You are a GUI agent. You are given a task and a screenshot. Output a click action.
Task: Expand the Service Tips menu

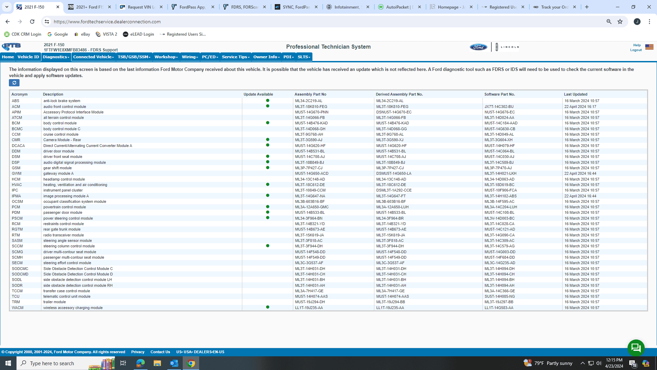tap(236, 57)
